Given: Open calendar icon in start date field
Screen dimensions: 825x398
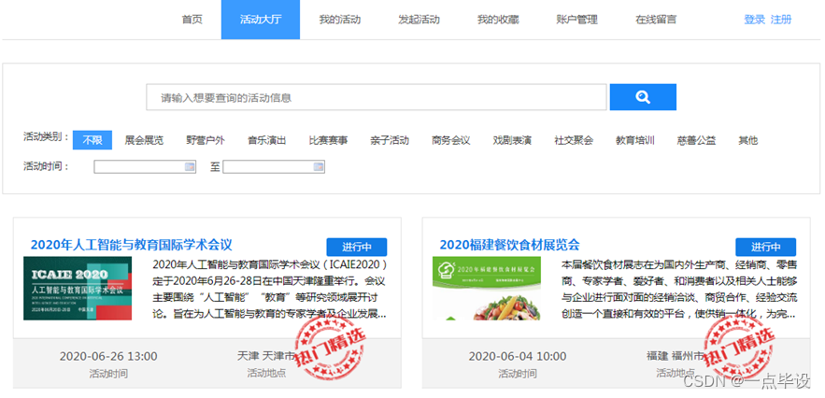Looking at the screenshot, I should (190, 167).
